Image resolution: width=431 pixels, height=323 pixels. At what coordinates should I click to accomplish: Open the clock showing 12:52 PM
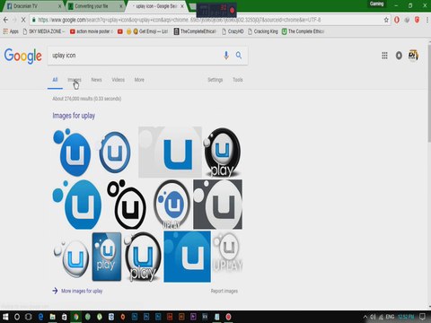[406, 317]
